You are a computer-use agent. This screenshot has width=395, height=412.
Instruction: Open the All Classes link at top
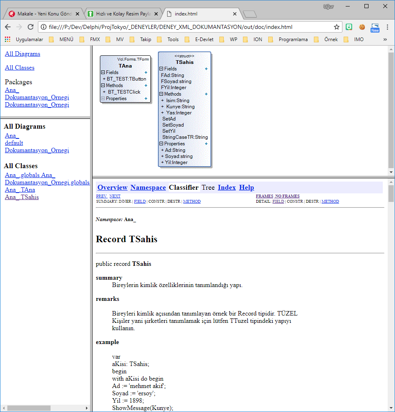pos(20,68)
